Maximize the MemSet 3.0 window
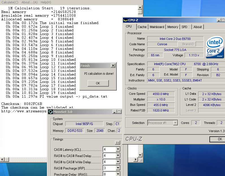Viewport: 225px width, 176px height. [x=119, y=112]
